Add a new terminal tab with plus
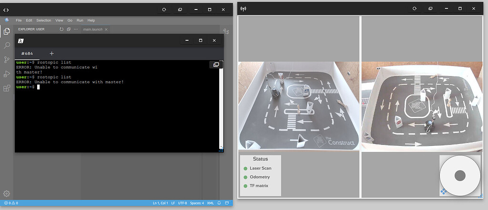Screen dimensions: 488x210 click(51, 53)
